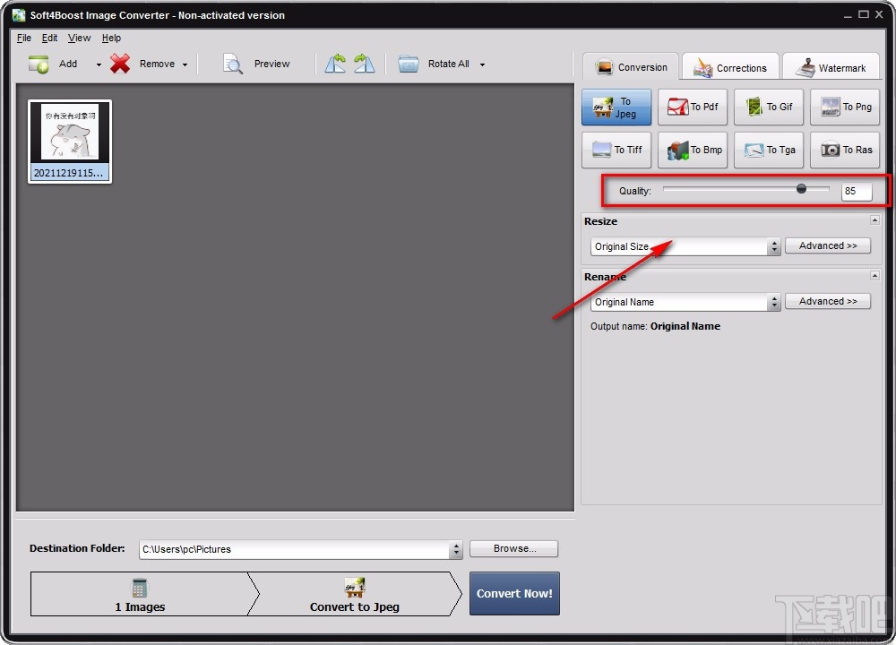Image resolution: width=896 pixels, height=645 pixels.
Task: Open the Edit menu
Action: [x=49, y=38]
